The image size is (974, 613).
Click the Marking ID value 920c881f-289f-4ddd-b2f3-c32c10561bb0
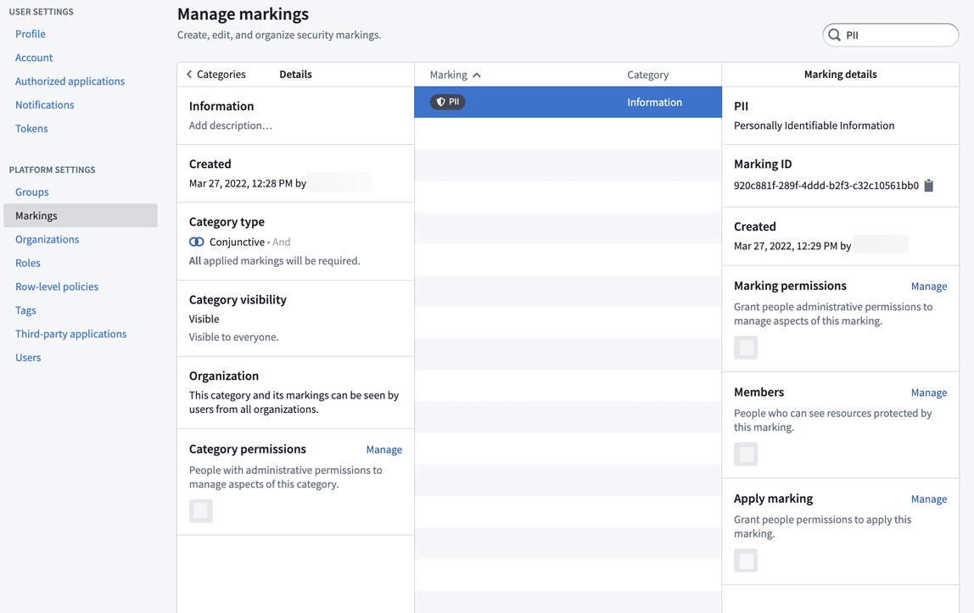[x=826, y=186]
